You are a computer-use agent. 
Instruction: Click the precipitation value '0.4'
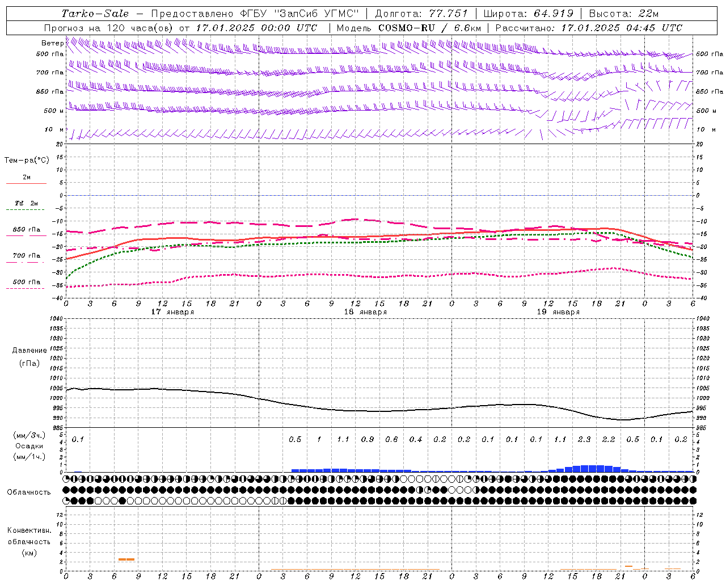tap(416, 440)
